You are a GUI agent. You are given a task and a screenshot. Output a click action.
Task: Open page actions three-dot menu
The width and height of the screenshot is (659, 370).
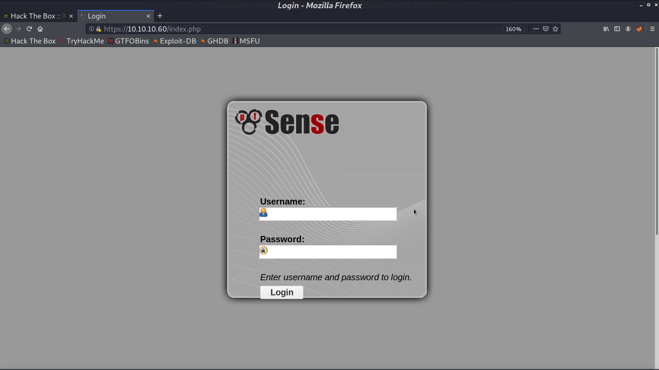[x=536, y=29]
